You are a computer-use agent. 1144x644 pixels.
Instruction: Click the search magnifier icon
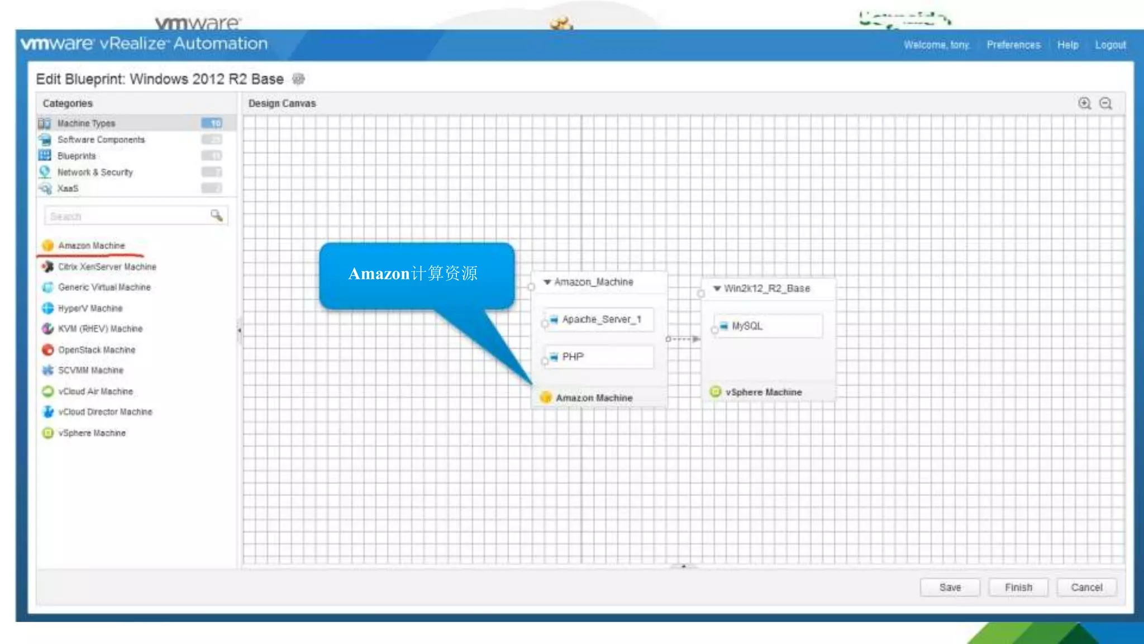(x=216, y=215)
